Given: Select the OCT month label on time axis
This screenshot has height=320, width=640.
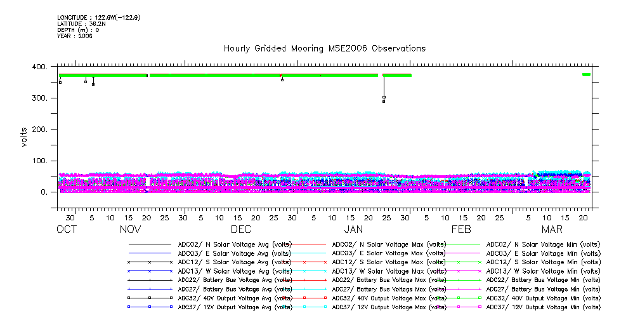Looking at the screenshot, I should 67,229.
